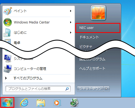
Task: Open shutdown options arrow next to シャットダウン
Action: (x=106, y=89)
